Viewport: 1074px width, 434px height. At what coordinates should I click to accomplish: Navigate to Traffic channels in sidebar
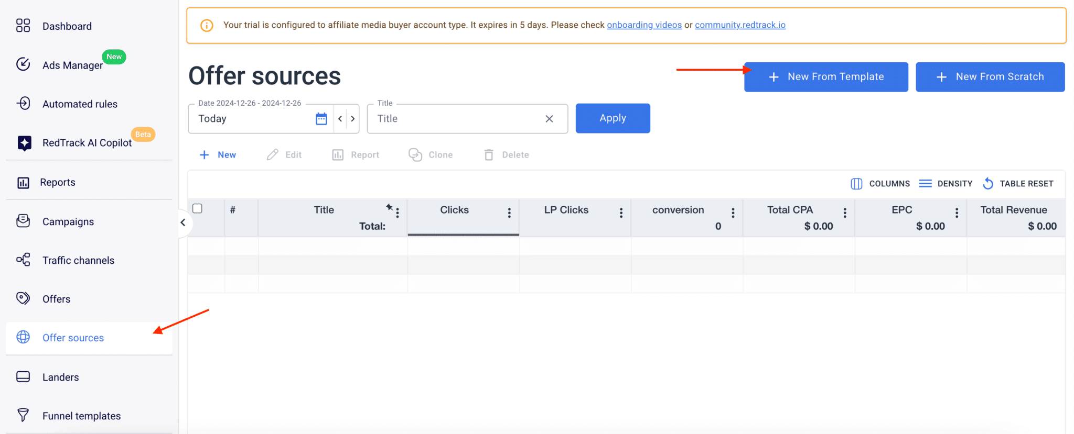(78, 260)
